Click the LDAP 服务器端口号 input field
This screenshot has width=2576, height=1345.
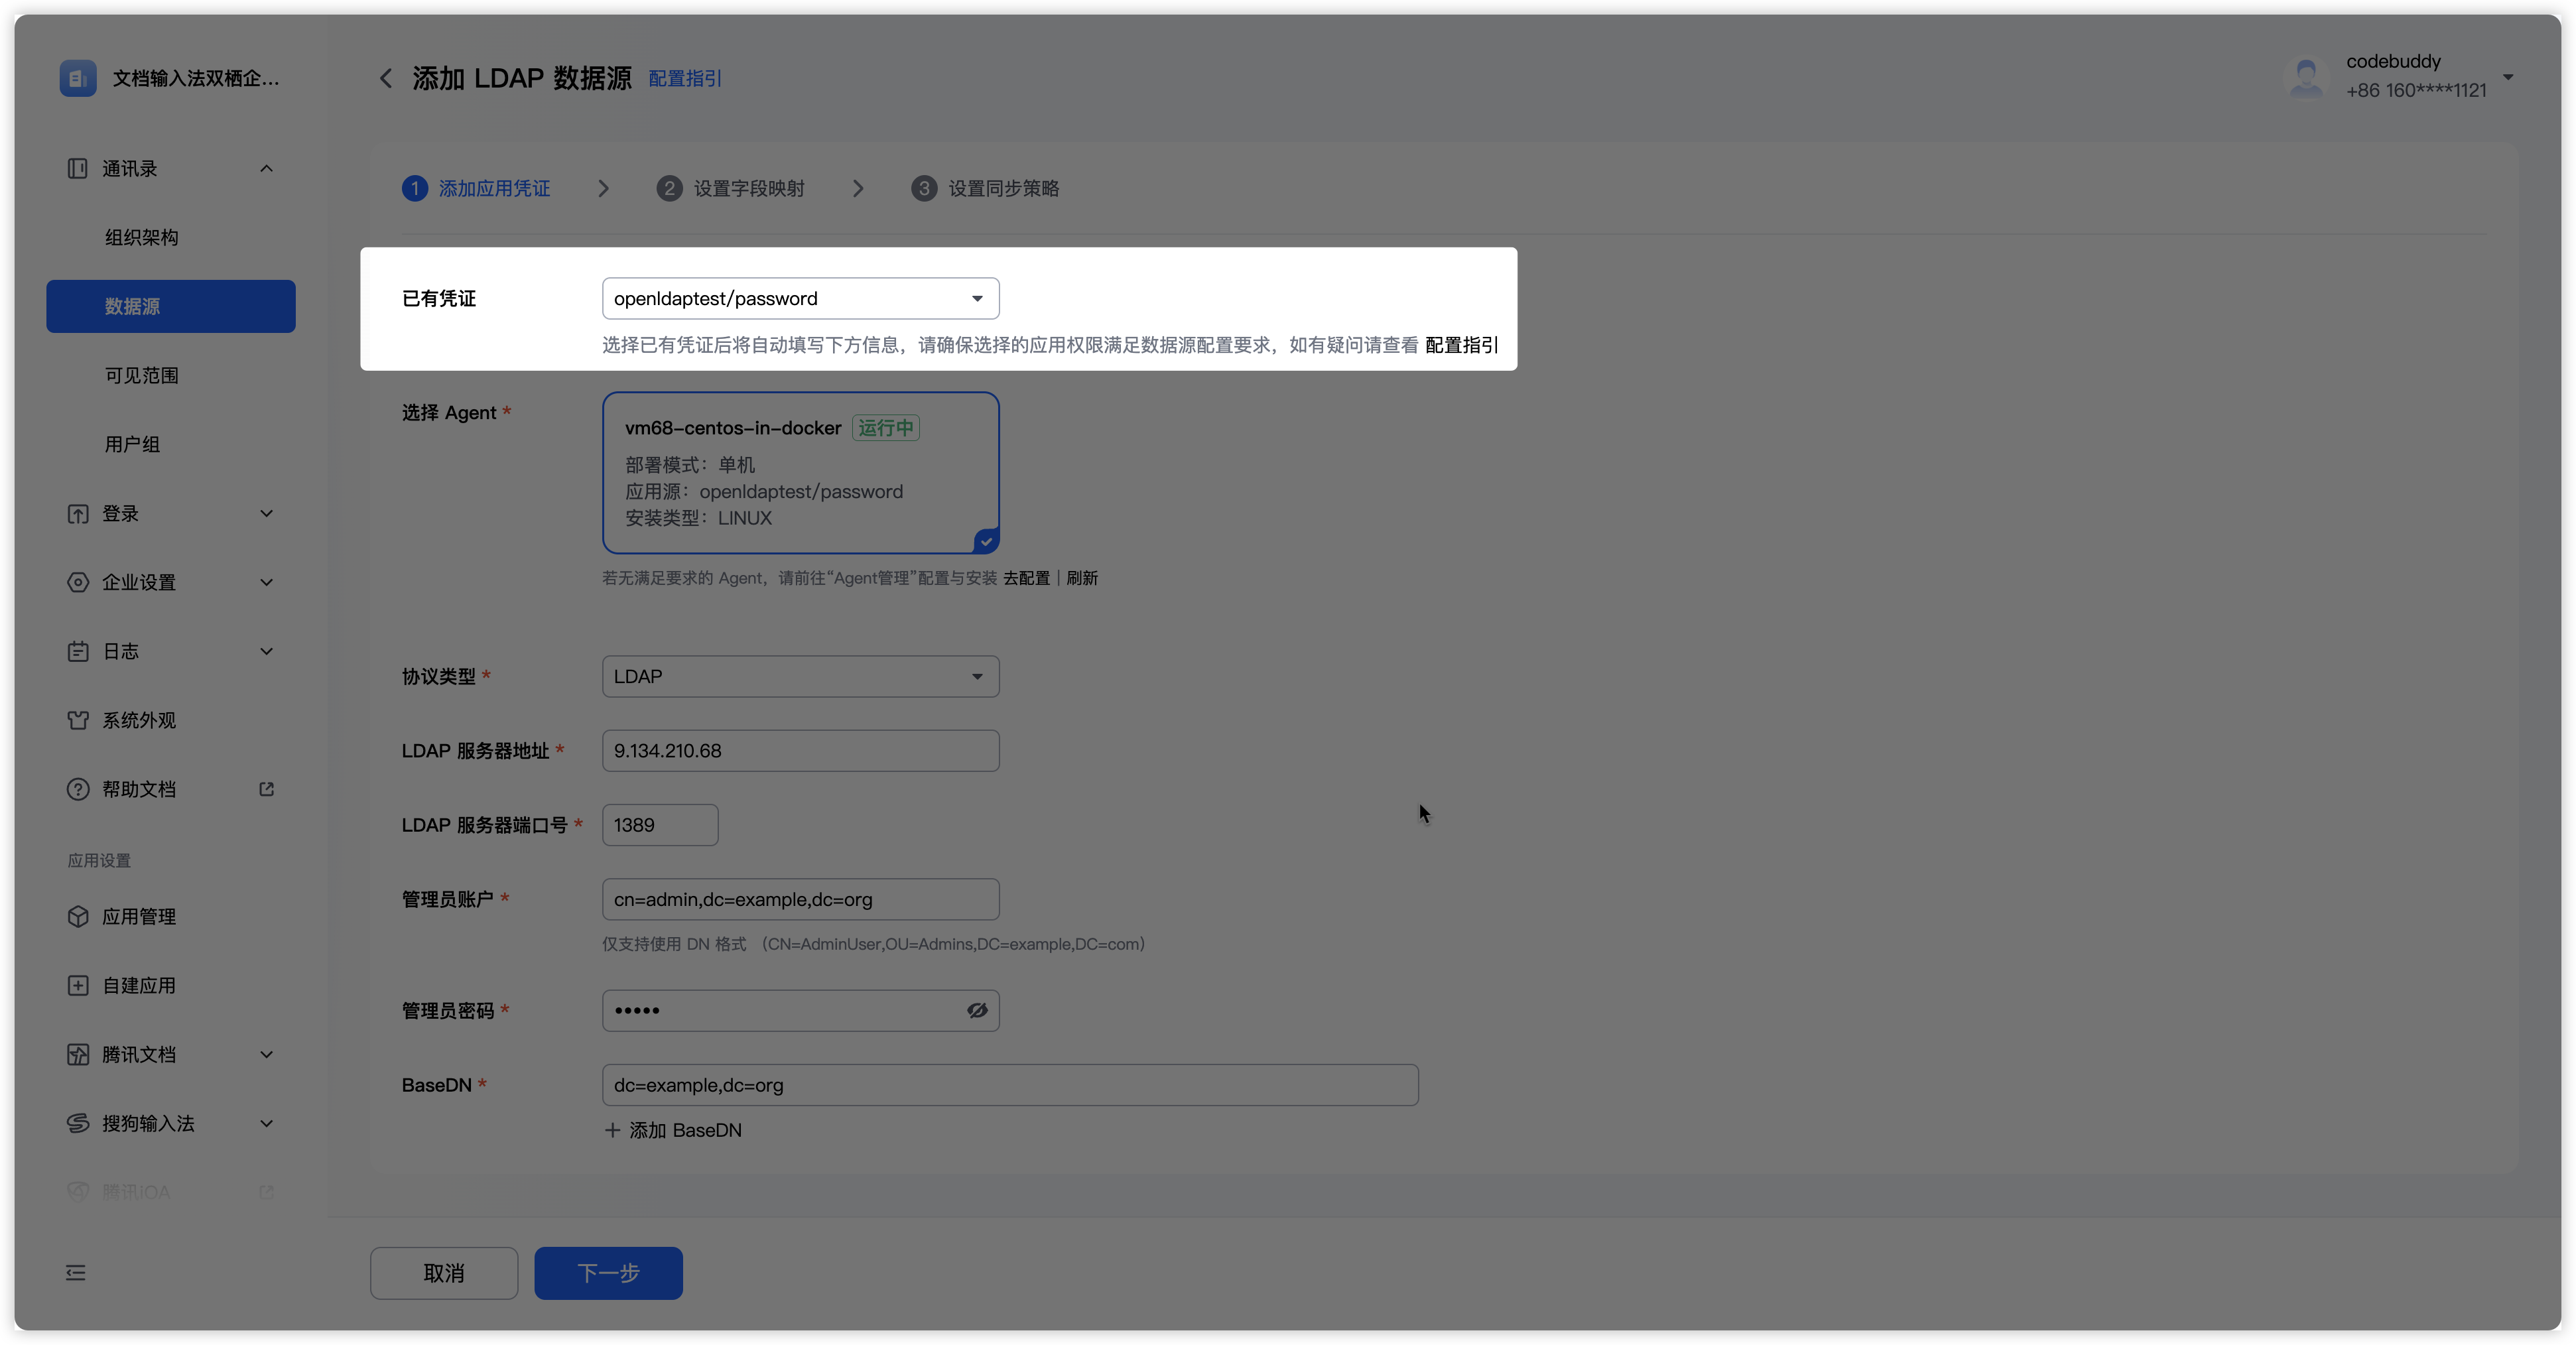[660, 825]
